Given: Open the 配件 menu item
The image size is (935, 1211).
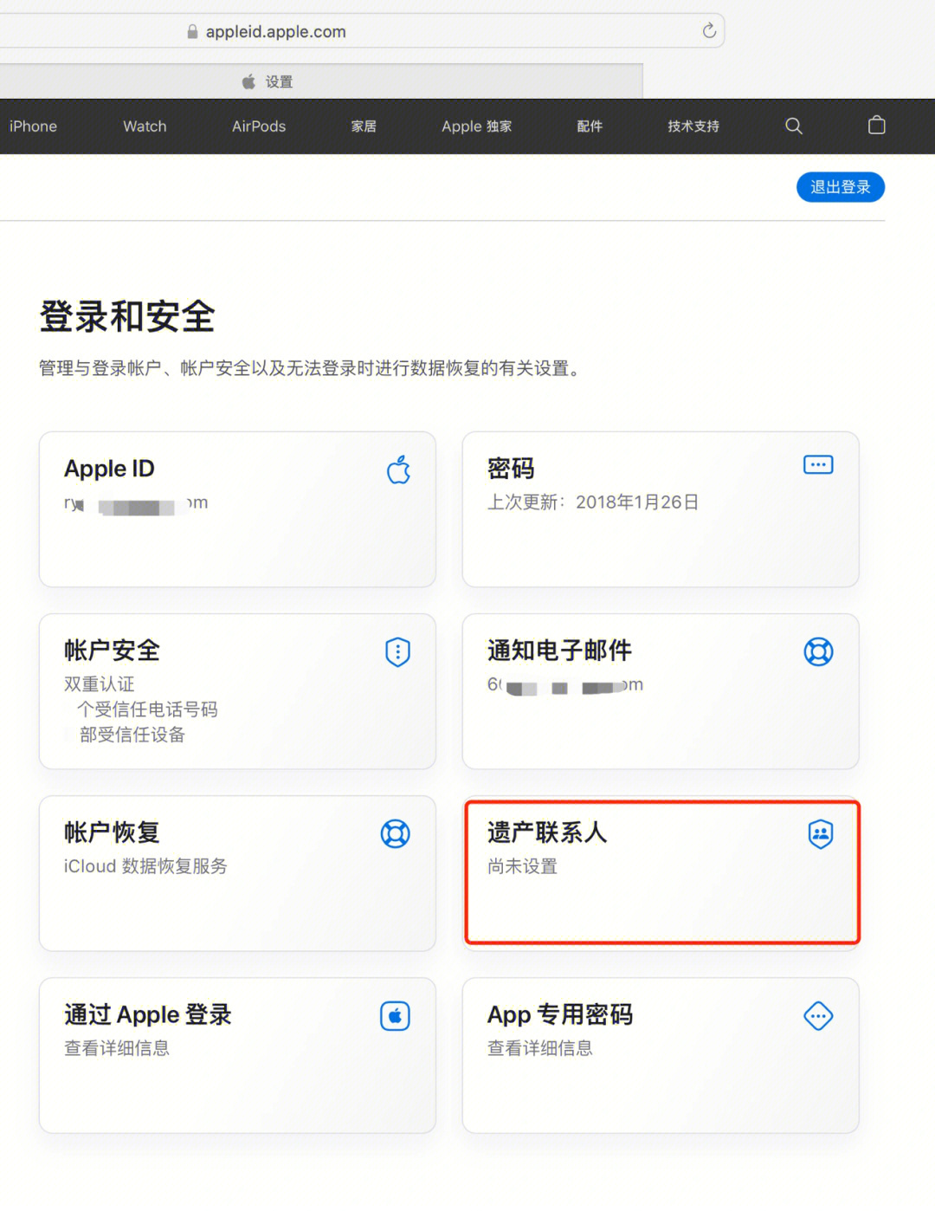Looking at the screenshot, I should coord(590,126).
